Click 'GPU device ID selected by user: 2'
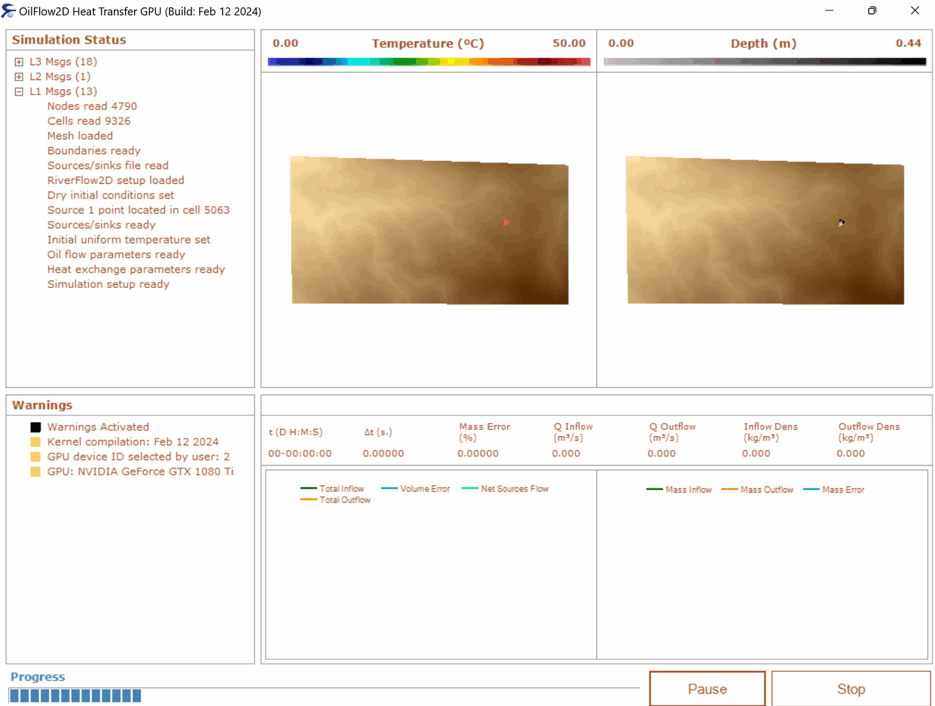 click(138, 457)
